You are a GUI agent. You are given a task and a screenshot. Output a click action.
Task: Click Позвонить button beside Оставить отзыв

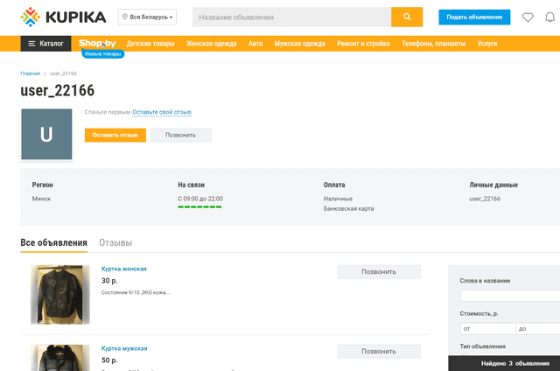click(181, 135)
